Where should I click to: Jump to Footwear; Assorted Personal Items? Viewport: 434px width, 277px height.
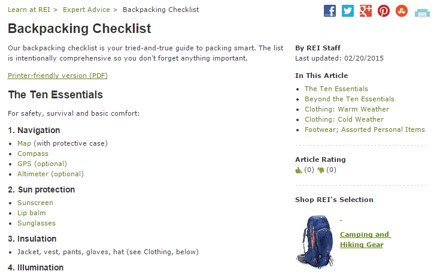coord(365,130)
